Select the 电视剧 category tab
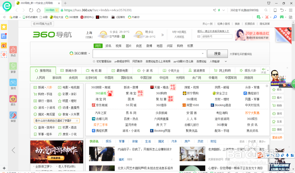 94,71
